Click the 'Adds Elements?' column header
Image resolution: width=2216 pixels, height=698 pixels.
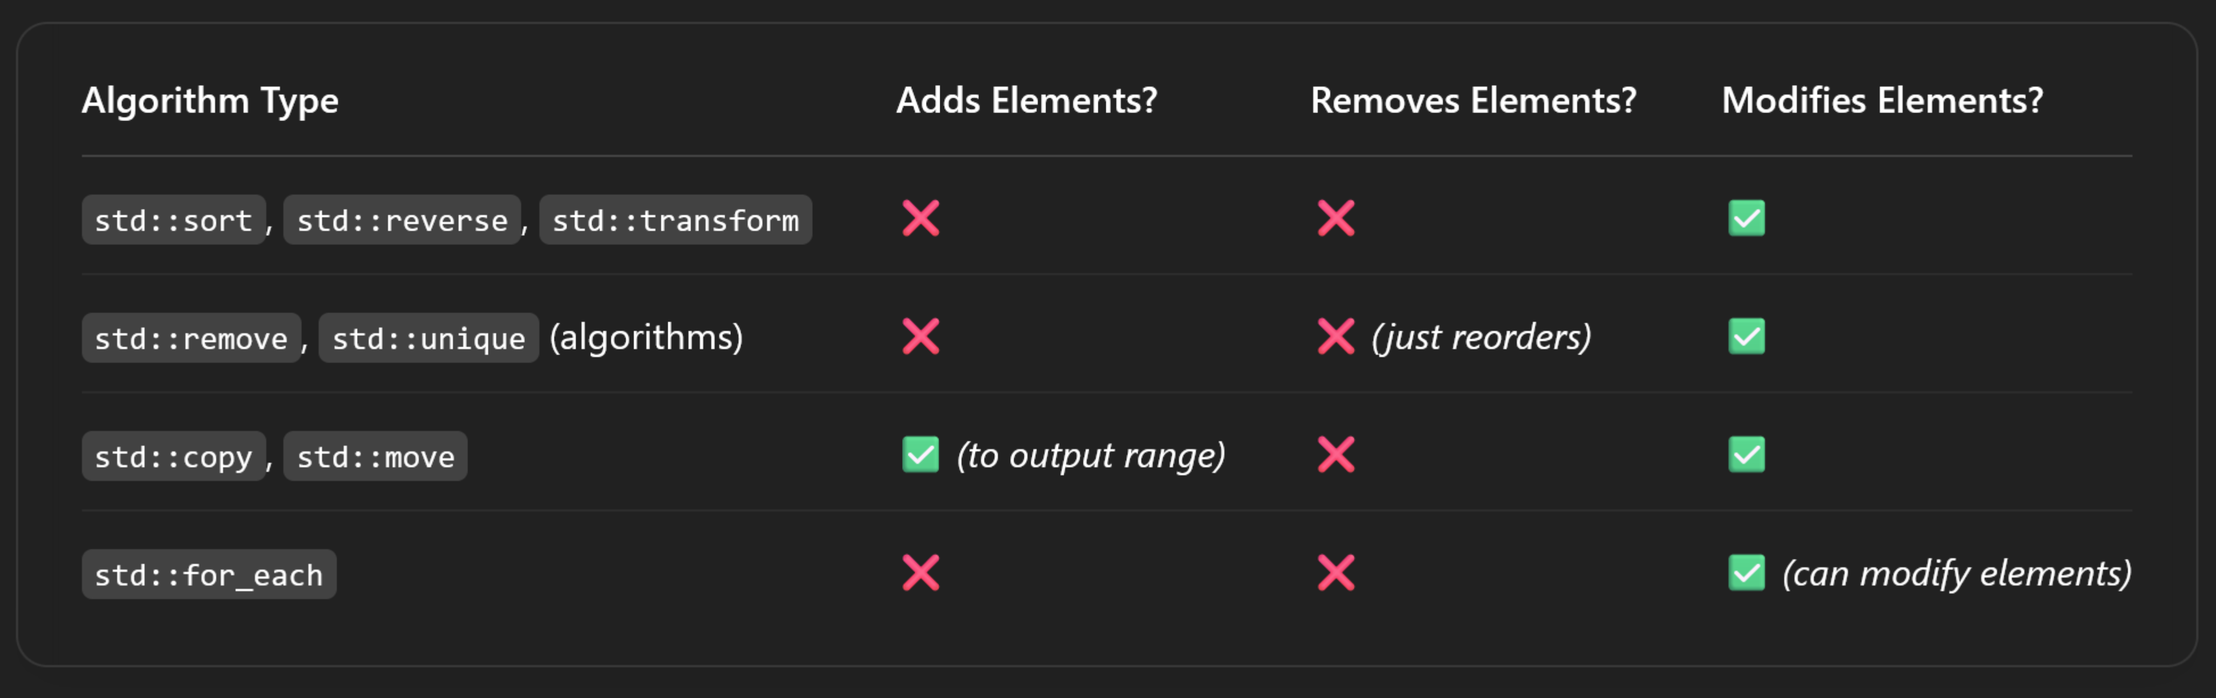(x=1027, y=101)
